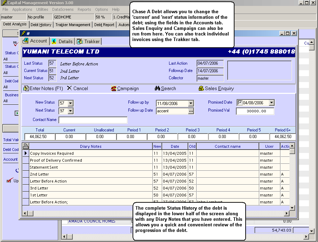This screenshot has height=242, width=318.
Task: Click the printer icon above Diary Notes
Action: point(26,146)
